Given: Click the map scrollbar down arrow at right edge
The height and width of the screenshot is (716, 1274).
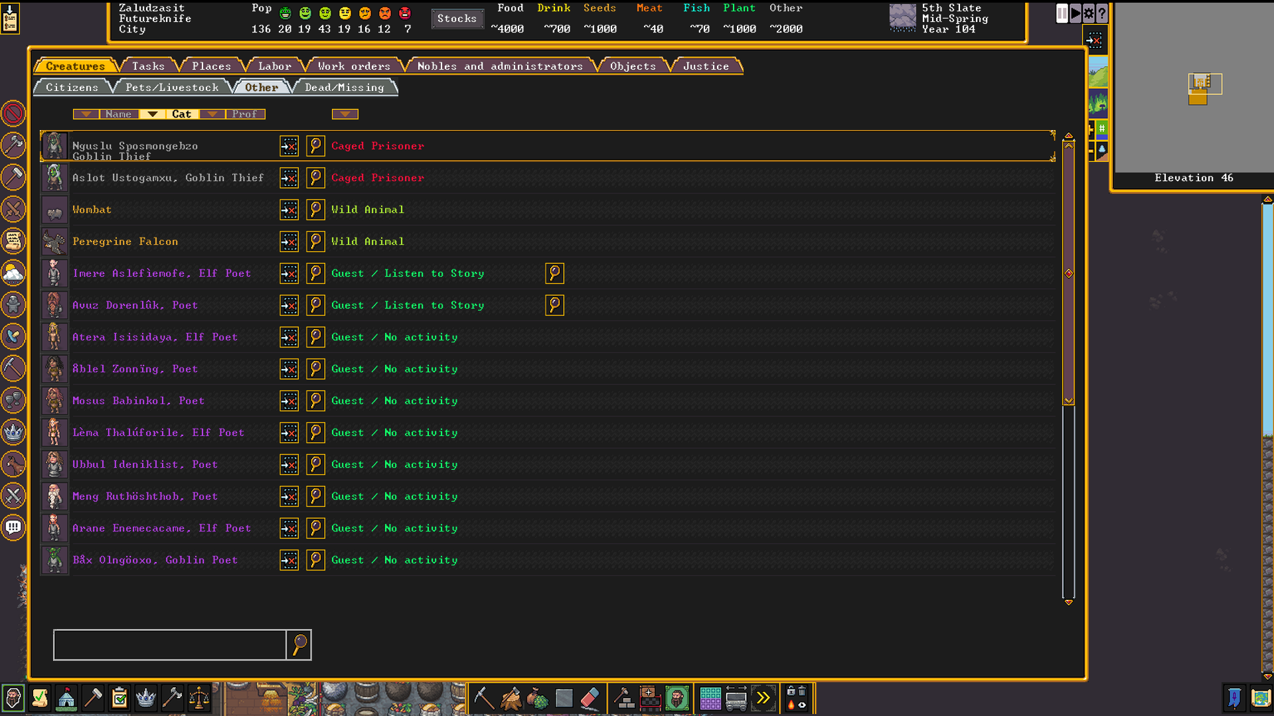Looking at the screenshot, I should [x=1267, y=676].
